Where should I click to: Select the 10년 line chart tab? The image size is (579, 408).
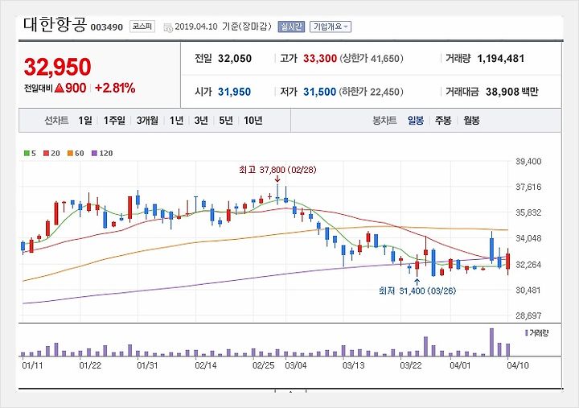253,121
